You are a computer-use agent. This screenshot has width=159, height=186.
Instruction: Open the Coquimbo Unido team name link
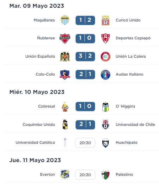coord(39,124)
